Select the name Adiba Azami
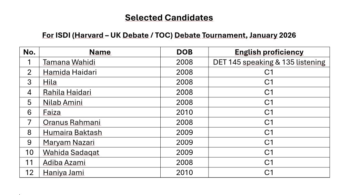Viewport: 353px width, 195px height. (64, 162)
